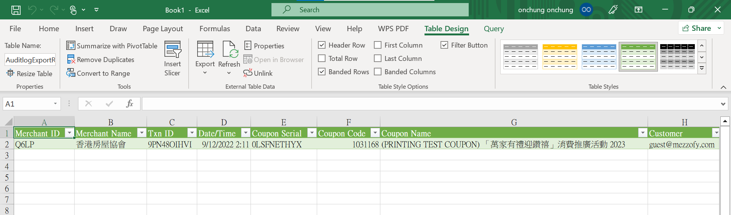Expand the formula bar
Viewport: 731px width, 215px height.
pos(723,104)
